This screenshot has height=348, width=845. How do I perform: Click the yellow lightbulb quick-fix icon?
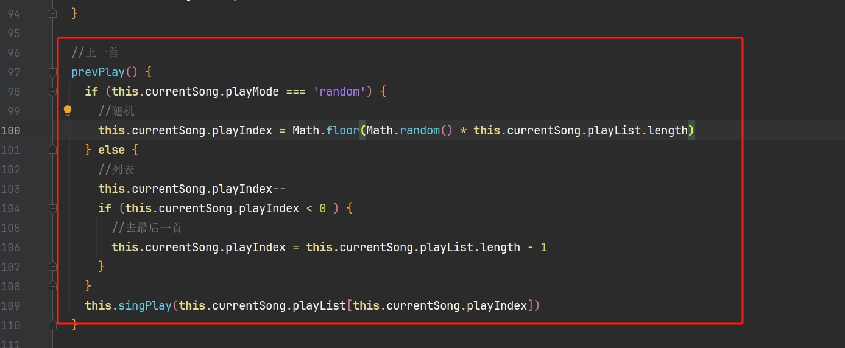click(68, 111)
